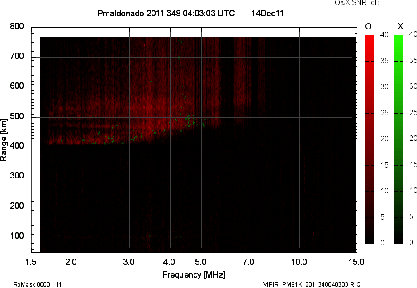Click the 800 km range tick label
Image resolution: width=417 pixels, height=288 pixels.
[x=17, y=27]
